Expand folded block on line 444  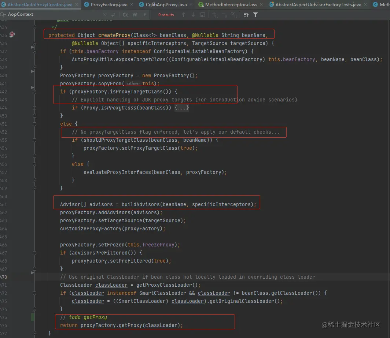tap(34, 108)
